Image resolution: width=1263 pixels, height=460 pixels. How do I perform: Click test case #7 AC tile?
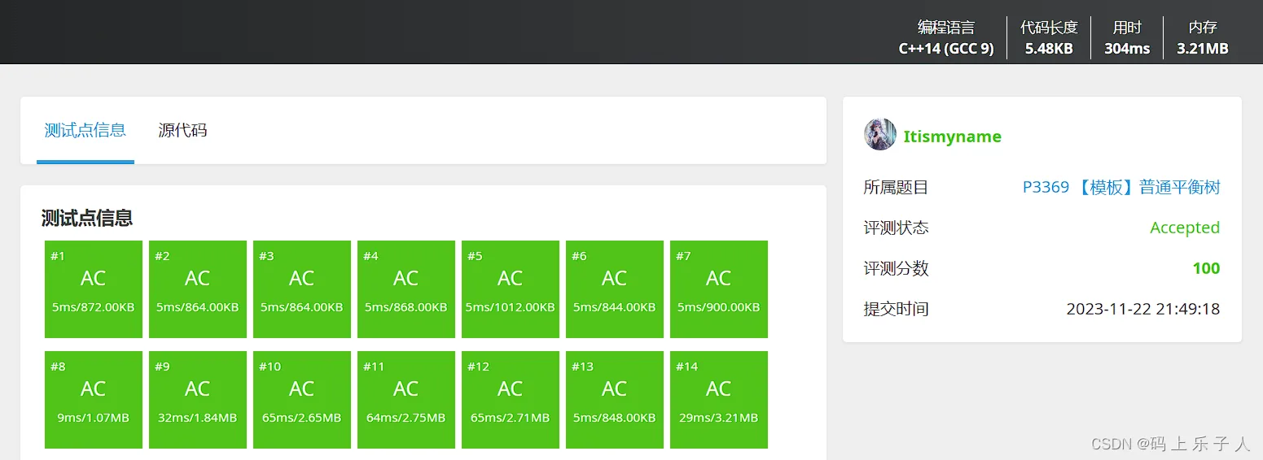pos(719,289)
